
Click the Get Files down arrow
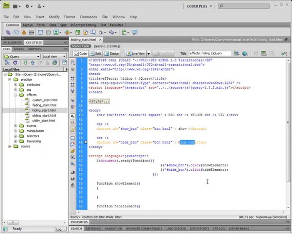25,63
